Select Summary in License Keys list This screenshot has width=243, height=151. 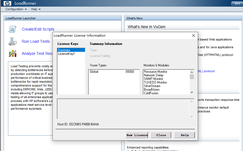[x=71, y=50]
